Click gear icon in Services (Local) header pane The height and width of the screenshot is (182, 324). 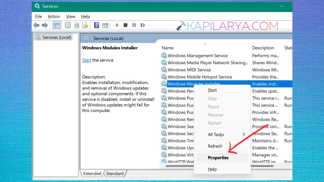[87, 39]
